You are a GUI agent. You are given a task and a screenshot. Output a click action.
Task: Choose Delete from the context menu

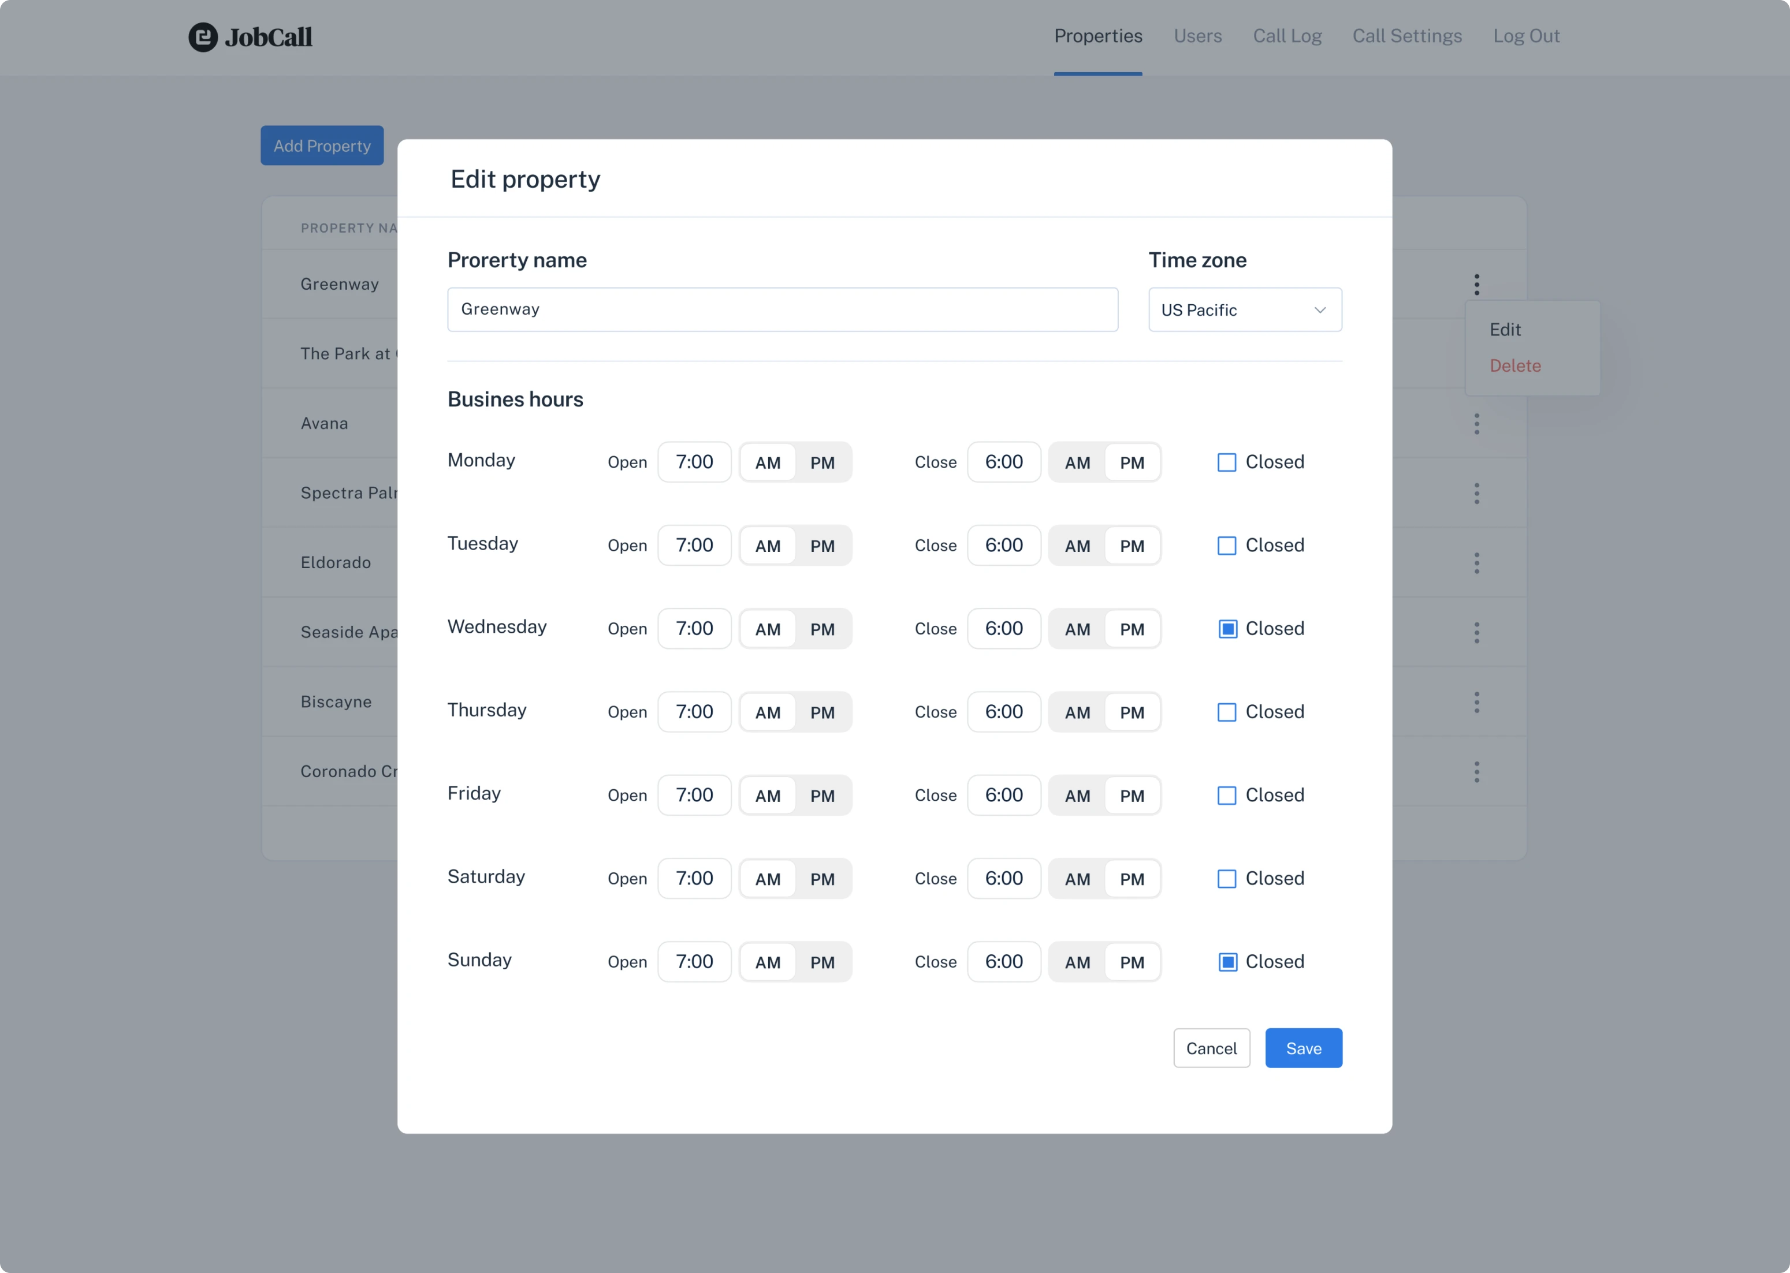(x=1515, y=365)
